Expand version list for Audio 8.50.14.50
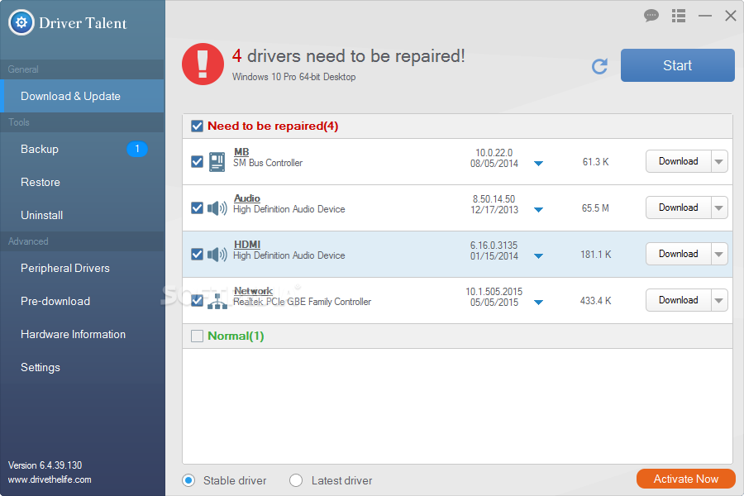 pyautogui.click(x=538, y=210)
